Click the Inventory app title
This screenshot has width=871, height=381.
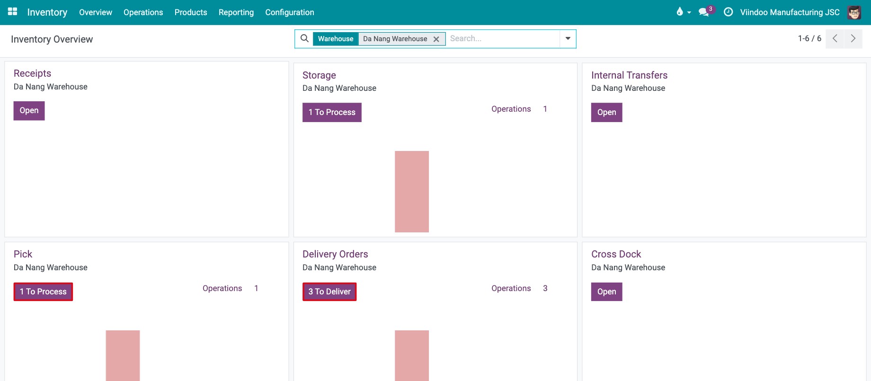pos(47,12)
